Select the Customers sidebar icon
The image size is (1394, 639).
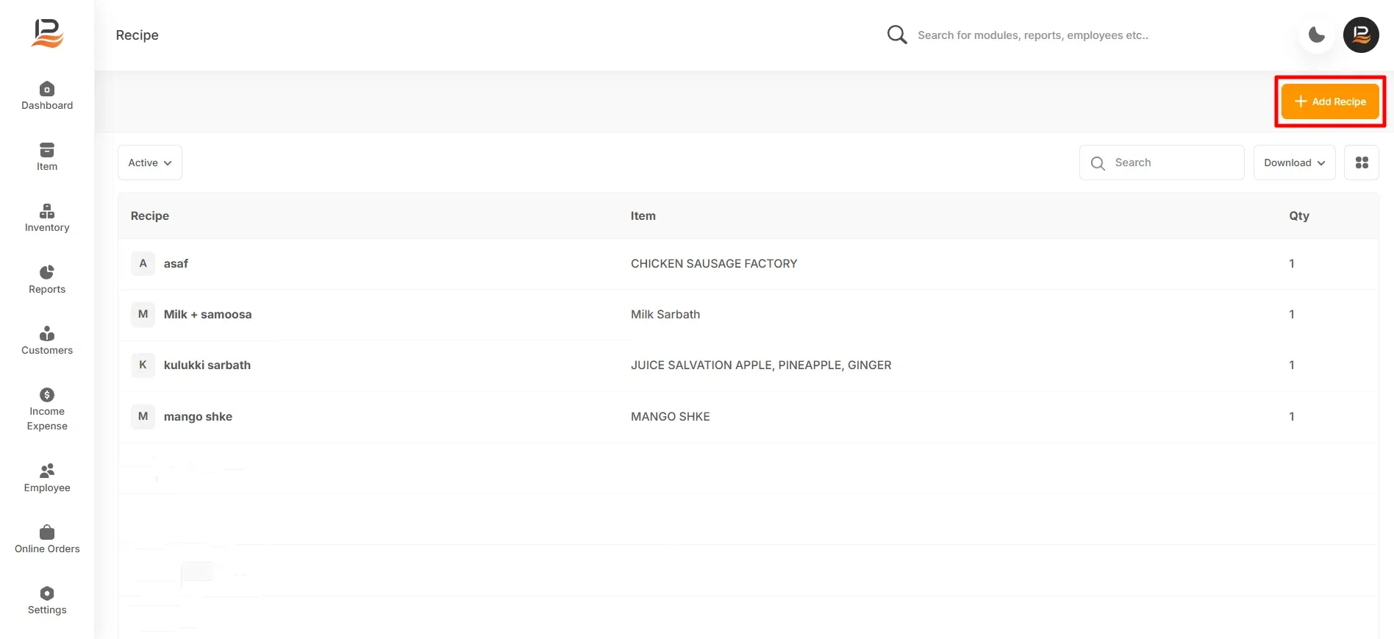47,333
